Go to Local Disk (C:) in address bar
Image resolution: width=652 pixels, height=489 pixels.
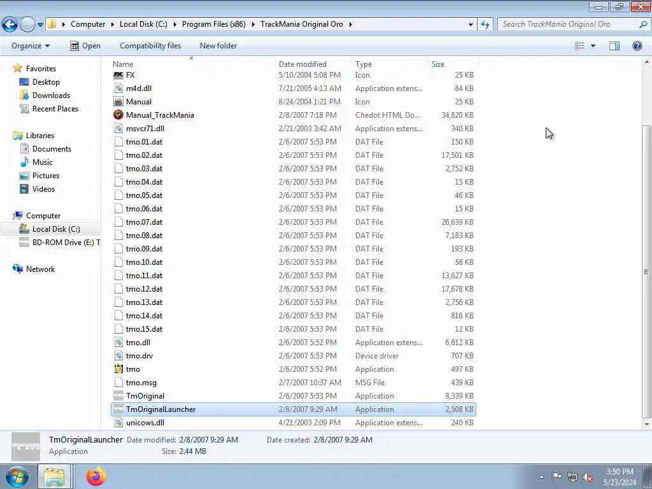pyautogui.click(x=143, y=24)
